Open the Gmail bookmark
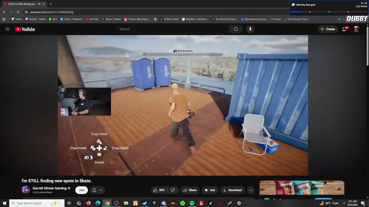The height and width of the screenshot is (207, 369). coord(276,19)
